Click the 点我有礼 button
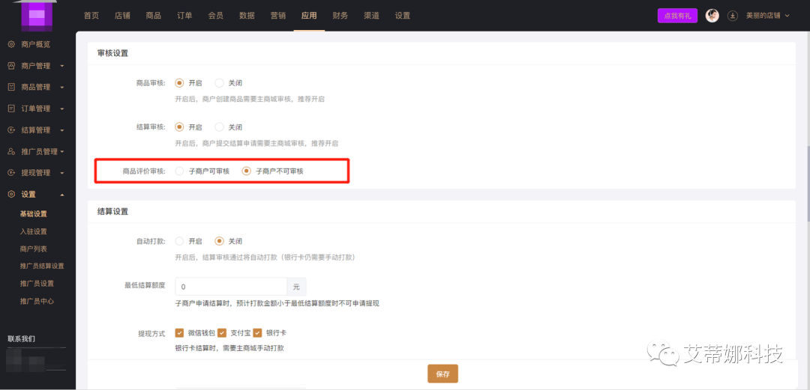810x390 pixels. click(677, 16)
